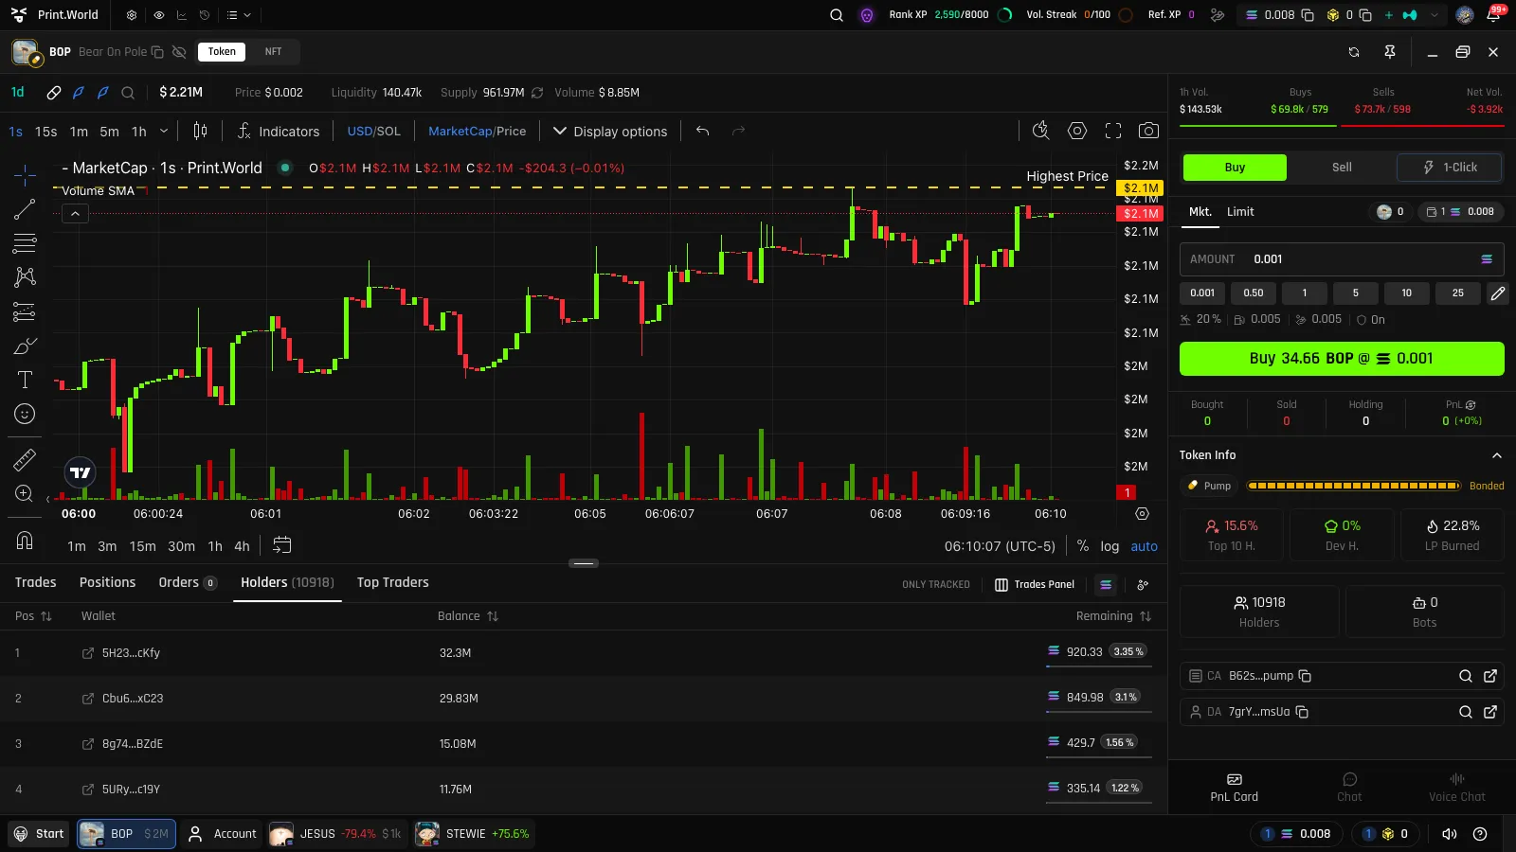Open the candlestick chart style selector

[200, 131]
